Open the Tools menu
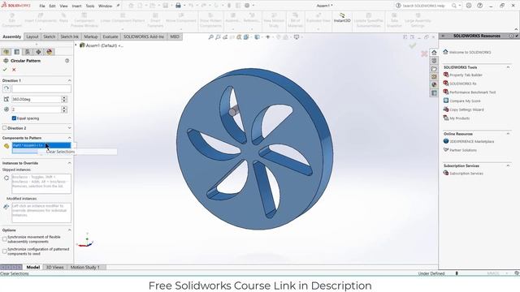Viewport: 520px width, 292px height. click(x=90, y=6)
